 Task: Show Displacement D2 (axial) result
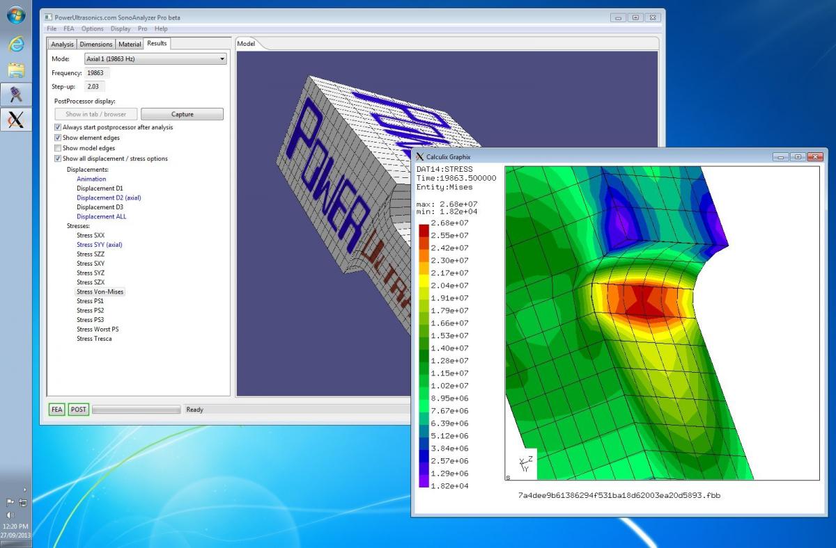109,198
